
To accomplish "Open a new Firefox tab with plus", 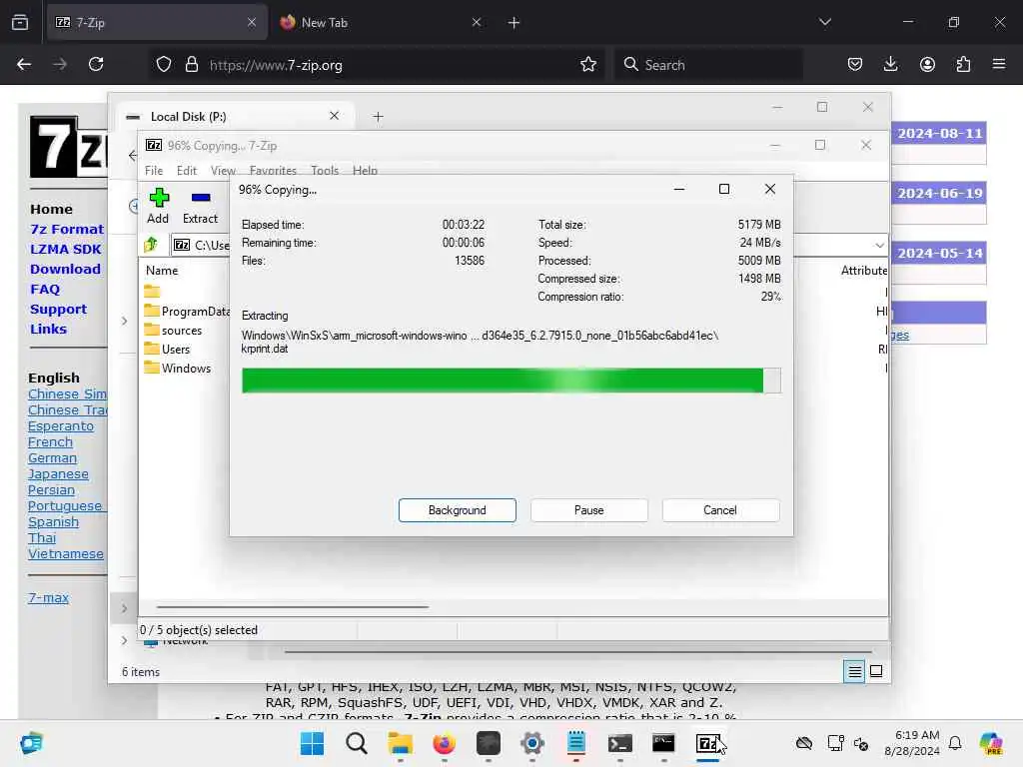I will pyautogui.click(x=514, y=22).
